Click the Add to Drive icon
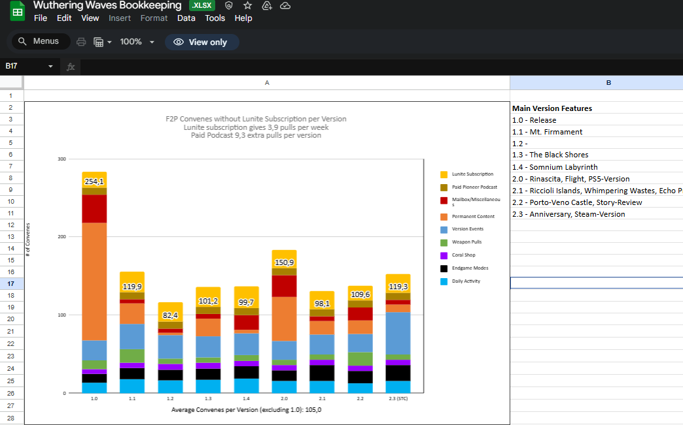This screenshot has height=425, width=683. (266, 5)
